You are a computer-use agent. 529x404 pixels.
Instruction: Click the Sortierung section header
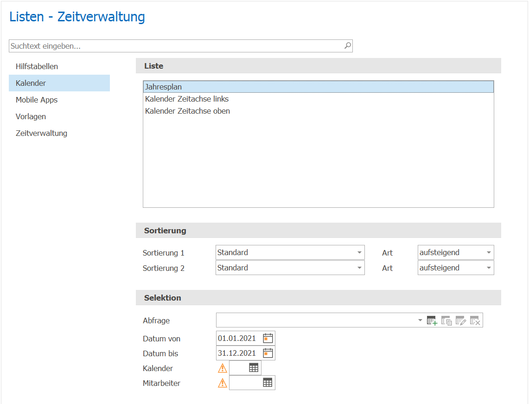click(x=319, y=231)
